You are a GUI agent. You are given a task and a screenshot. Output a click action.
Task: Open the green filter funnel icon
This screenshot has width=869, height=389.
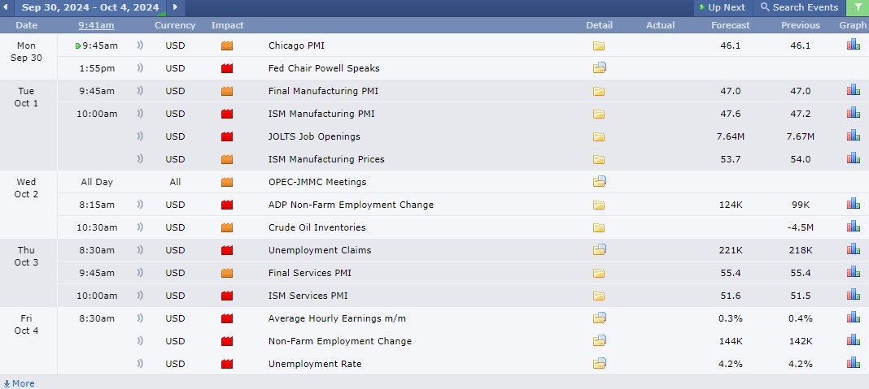pyautogui.click(x=858, y=8)
